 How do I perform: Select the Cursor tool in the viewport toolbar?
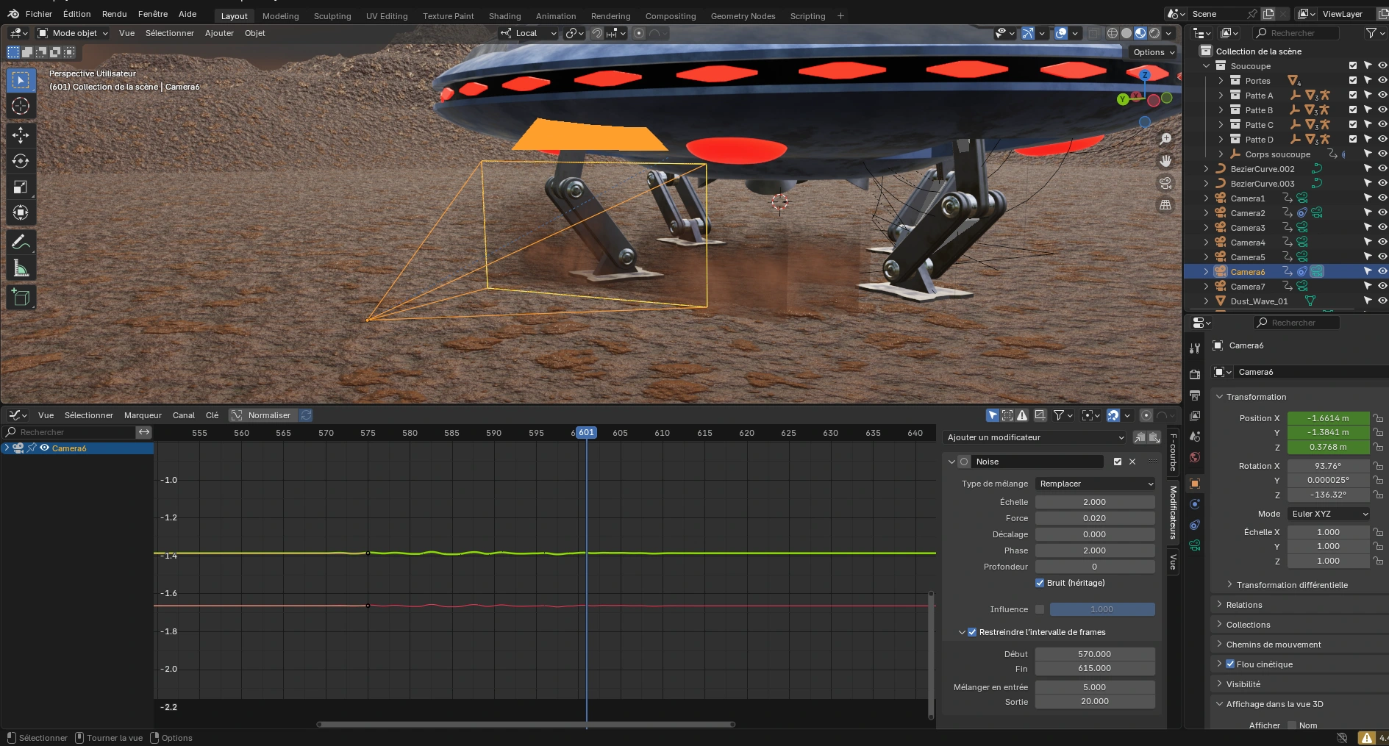[x=21, y=107]
